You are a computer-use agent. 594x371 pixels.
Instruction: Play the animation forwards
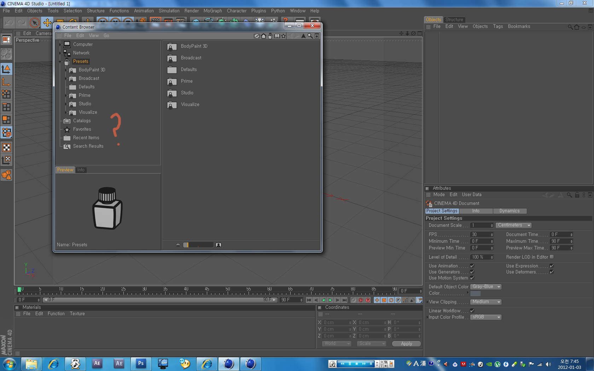pos(330,300)
